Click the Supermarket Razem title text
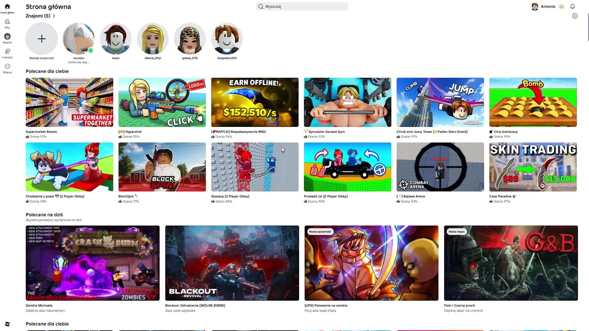Image resolution: width=589 pixels, height=331 pixels. (x=41, y=131)
